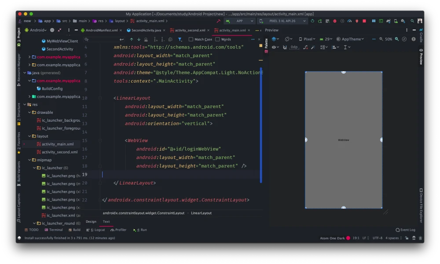Click Collapse All icon in Project panel
Viewport: 440px width, 264px height.
point(59,30)
